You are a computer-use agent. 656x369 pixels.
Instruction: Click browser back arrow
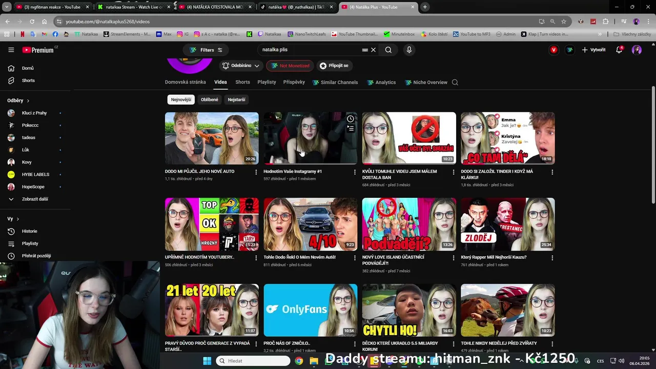[7, 22]
